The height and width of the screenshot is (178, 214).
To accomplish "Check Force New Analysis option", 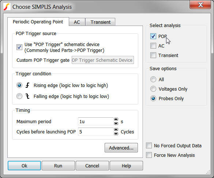I will click(149, 155).
